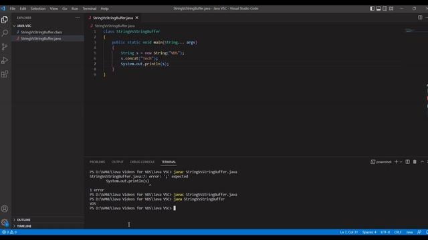Open the Manage gear icon
Screen dimensions: 428x240
(5, 223)
